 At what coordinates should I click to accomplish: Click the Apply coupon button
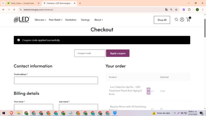pos(118,53)
